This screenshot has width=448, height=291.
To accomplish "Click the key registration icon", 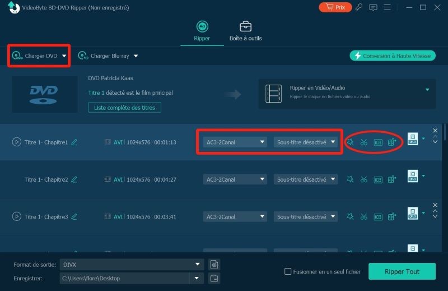I will (359, 7).
